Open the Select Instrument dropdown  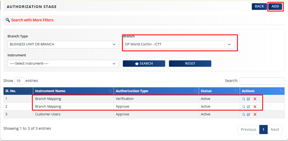63,64
